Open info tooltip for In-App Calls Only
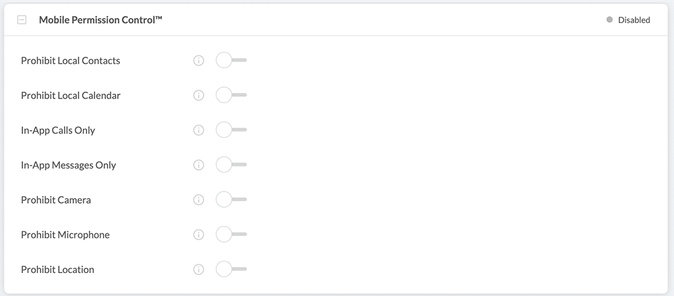 [198, 130]
